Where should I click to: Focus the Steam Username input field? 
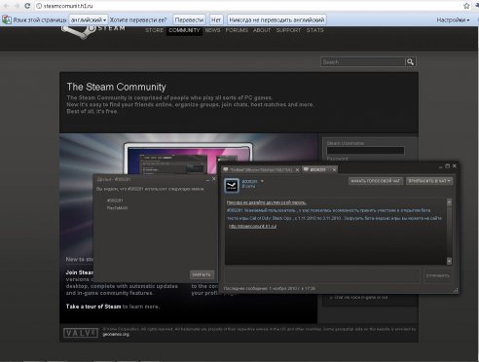tap(365, 150)
